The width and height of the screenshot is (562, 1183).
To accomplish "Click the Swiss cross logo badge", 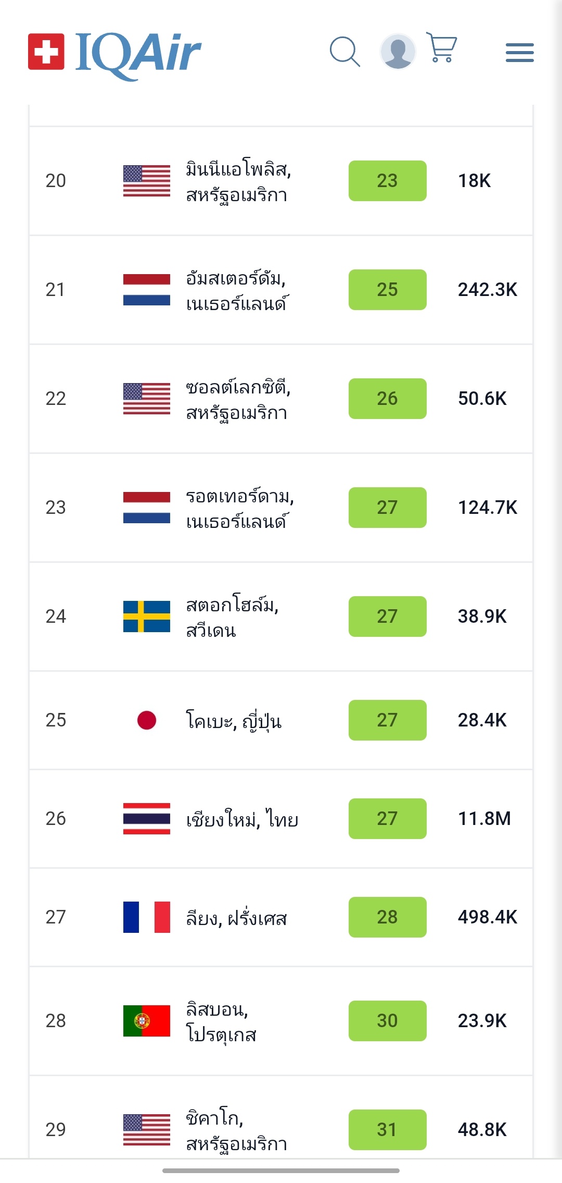I will [x=46, y=52].
